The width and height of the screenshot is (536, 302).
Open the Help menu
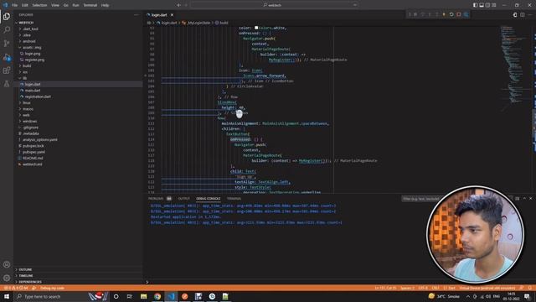coord(105,5)
